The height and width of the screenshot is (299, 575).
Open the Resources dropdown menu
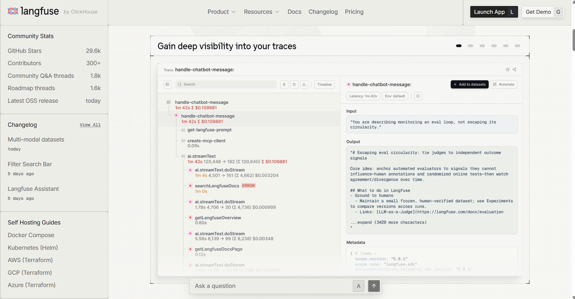(x=261, y=12)
